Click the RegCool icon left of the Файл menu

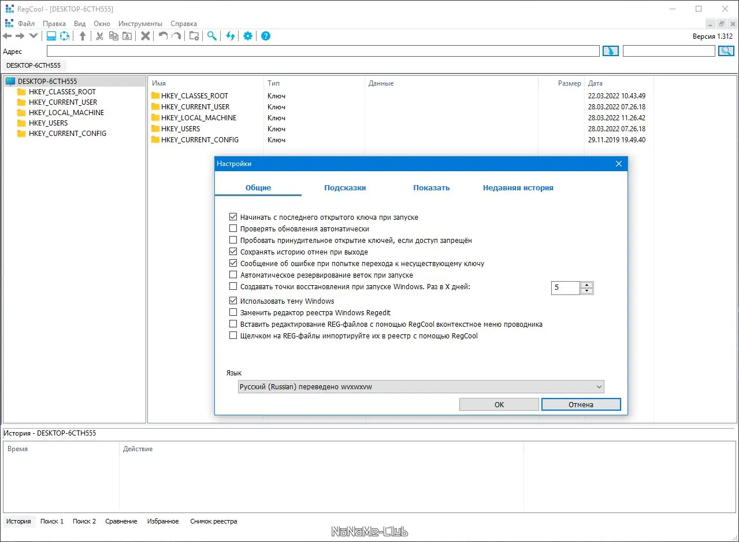(9, 24)
